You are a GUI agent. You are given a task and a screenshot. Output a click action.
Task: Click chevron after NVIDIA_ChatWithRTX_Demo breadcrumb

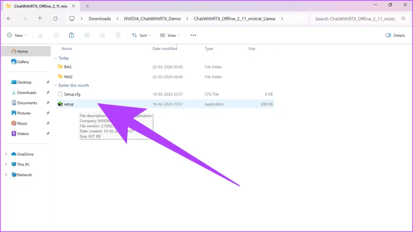(x=187, y=19)
